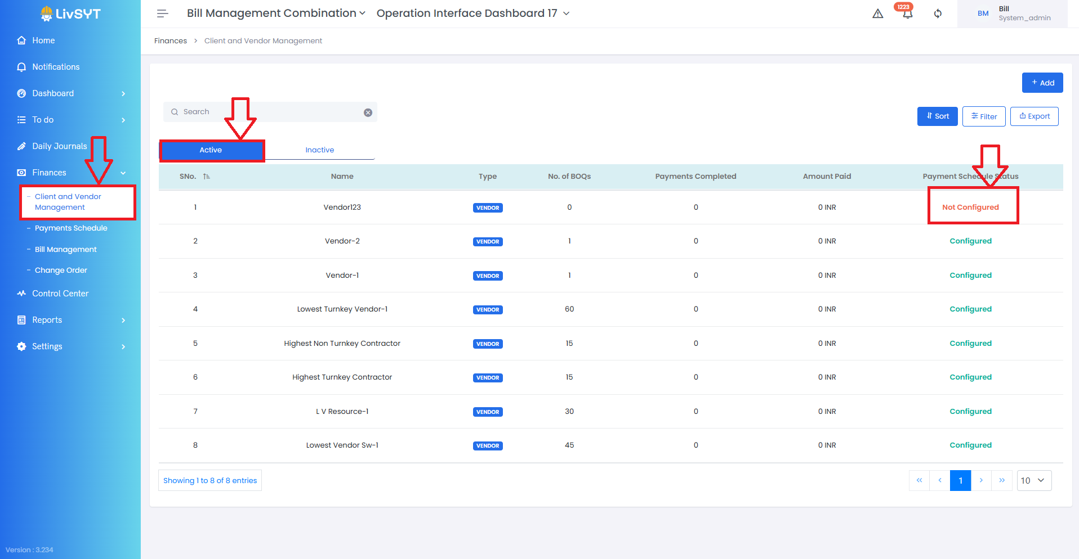The width and height of the screenshot is (1079, 559).
Task: Toggle SNo. column sort icon
Action: [x=207, y=177]
